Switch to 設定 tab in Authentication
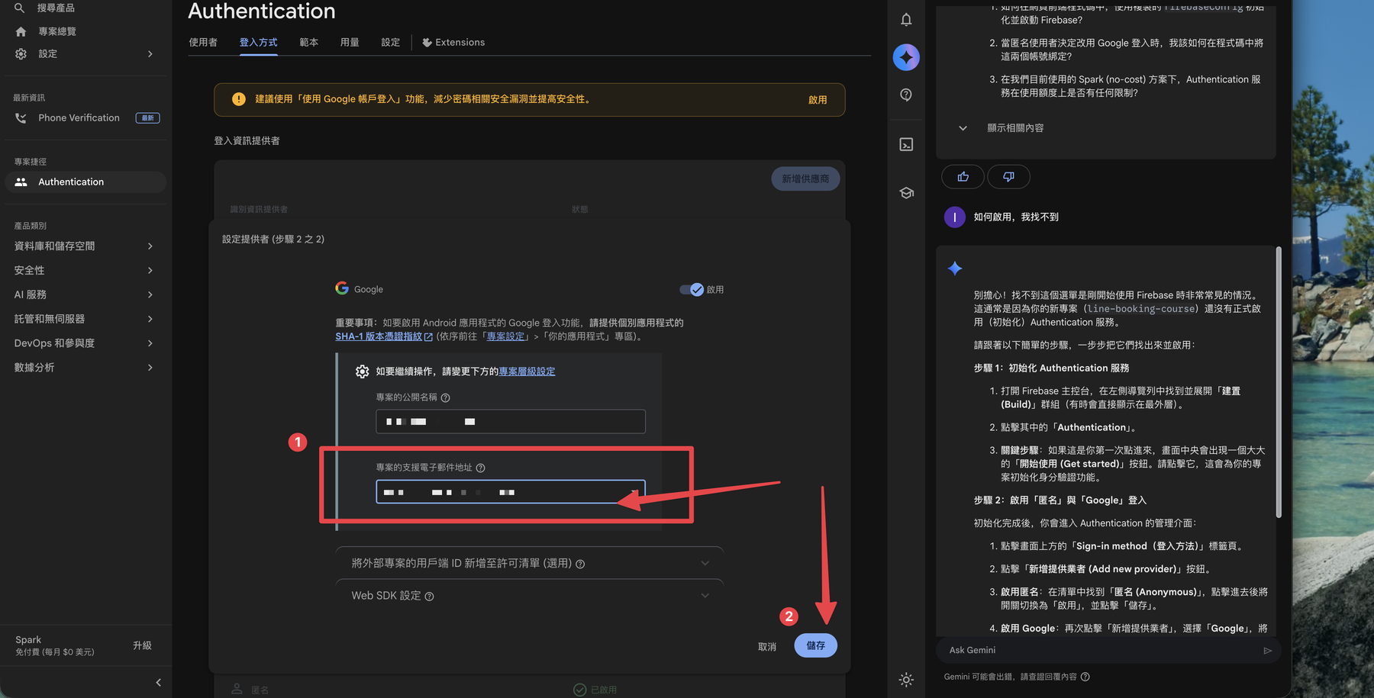The width and height of the screenshot is (1374, 698). click(391, 43)
